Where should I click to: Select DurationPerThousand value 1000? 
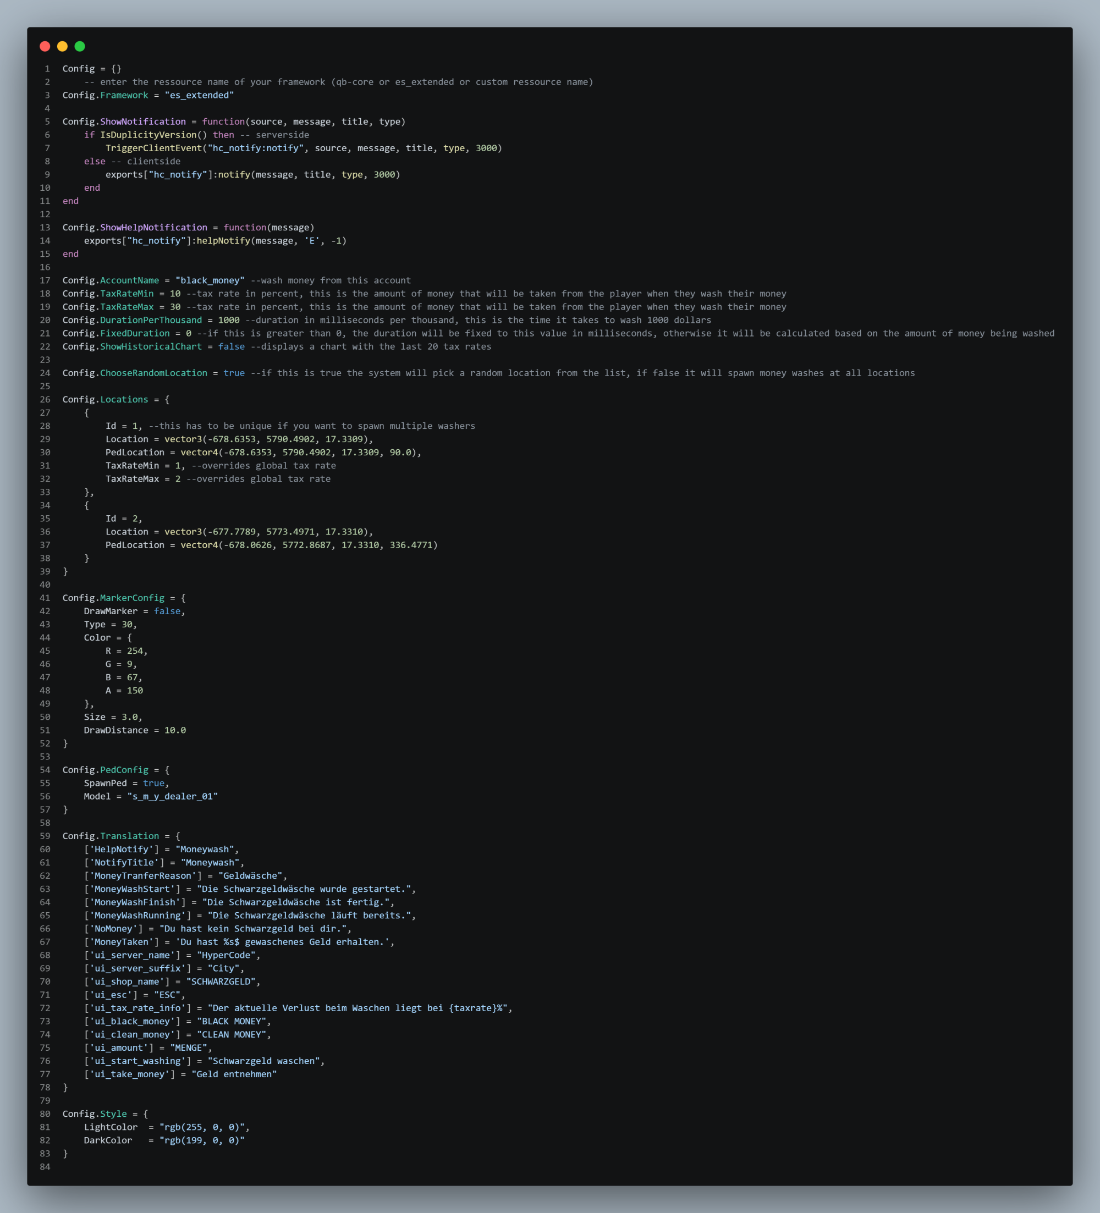click(229, 320)
